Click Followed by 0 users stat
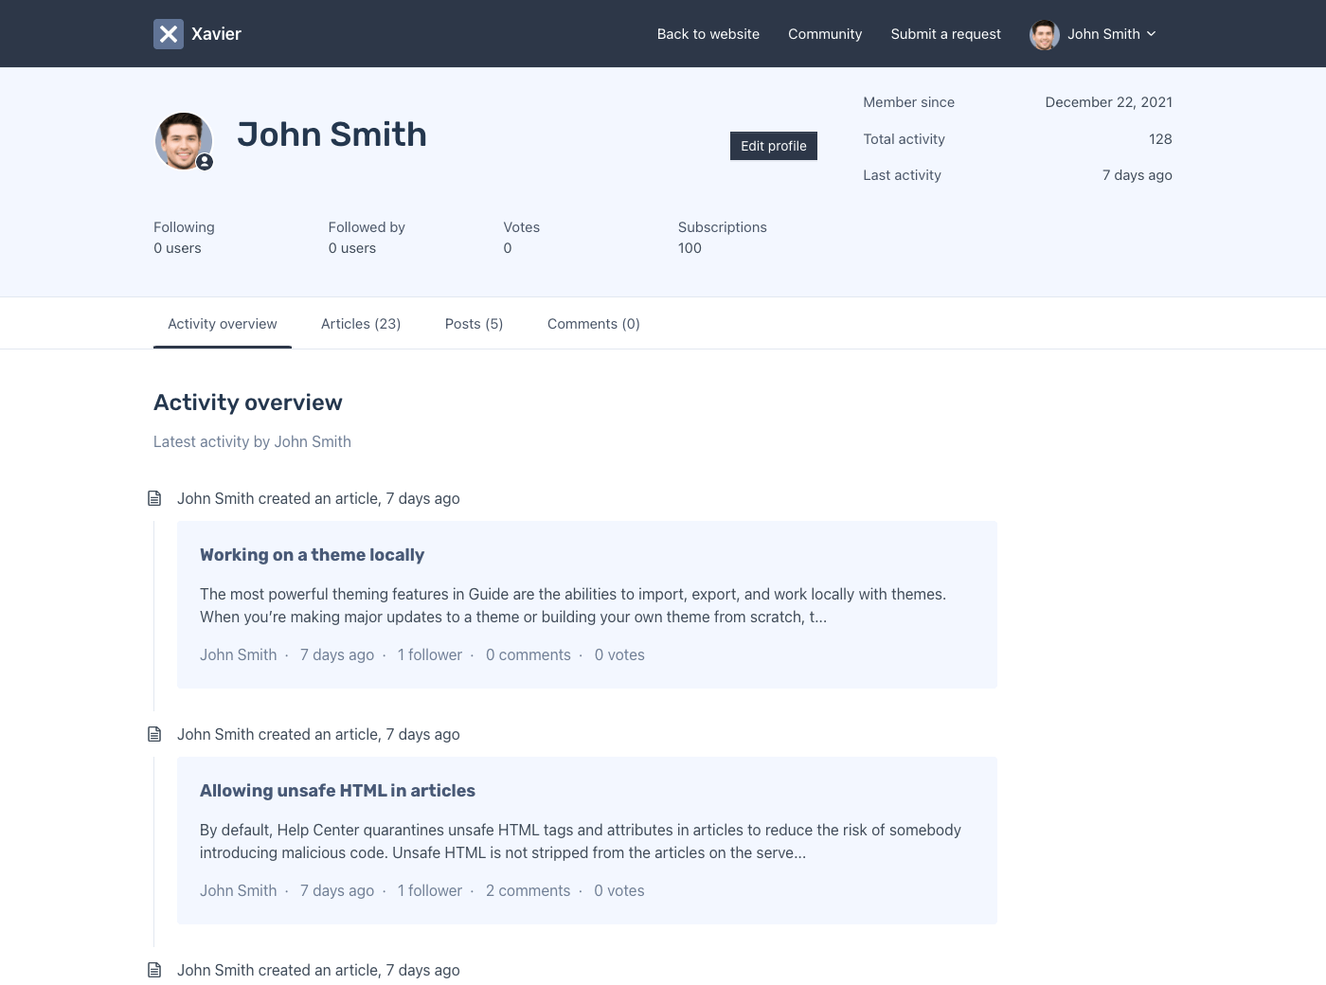 pyautogui.click(x=367, y=238)
